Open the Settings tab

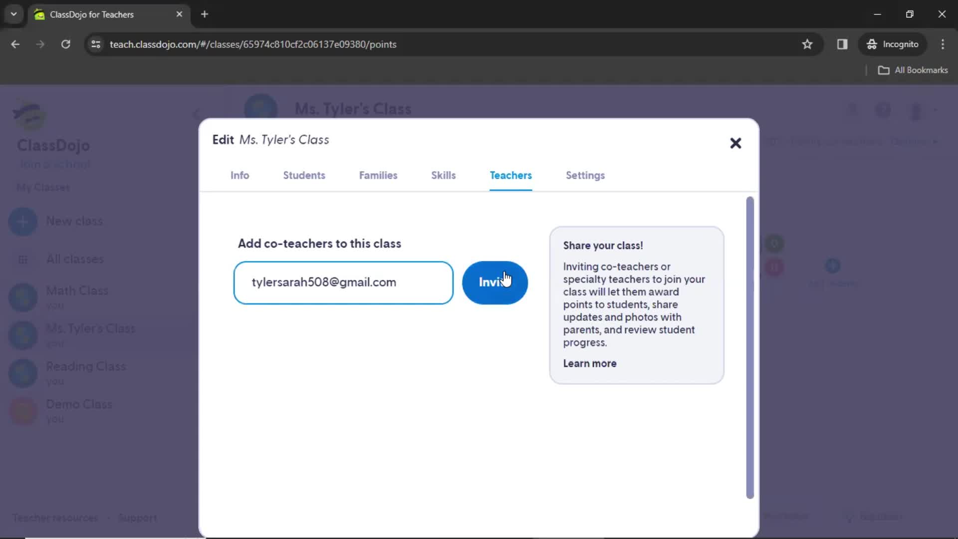[x=585, y=175]
